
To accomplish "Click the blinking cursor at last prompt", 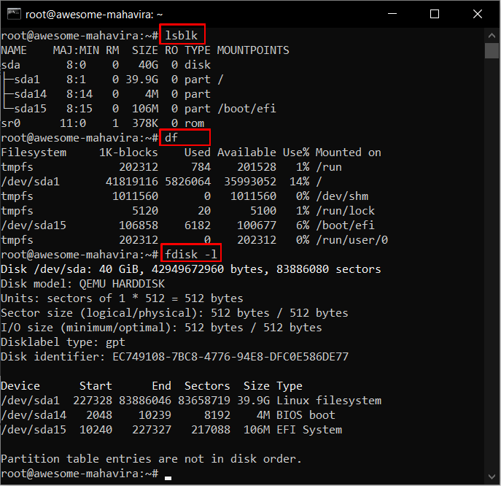I will (168, 478).
